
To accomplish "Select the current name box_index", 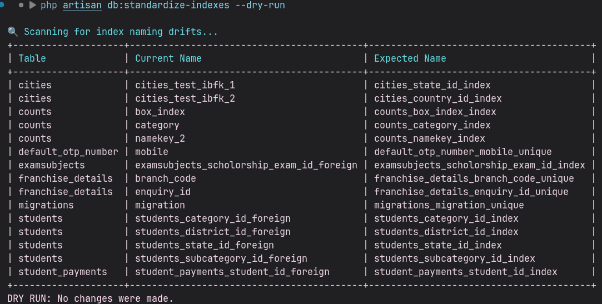I will [x=160, y=112].
